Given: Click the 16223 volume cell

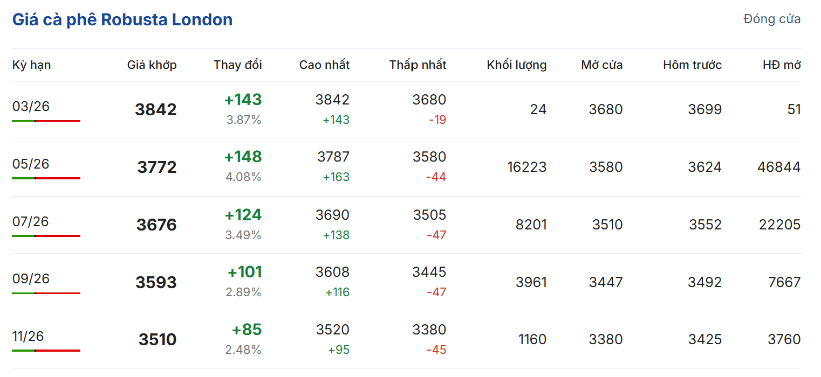Looking at the screenshot, I should (x=526, y=167).
